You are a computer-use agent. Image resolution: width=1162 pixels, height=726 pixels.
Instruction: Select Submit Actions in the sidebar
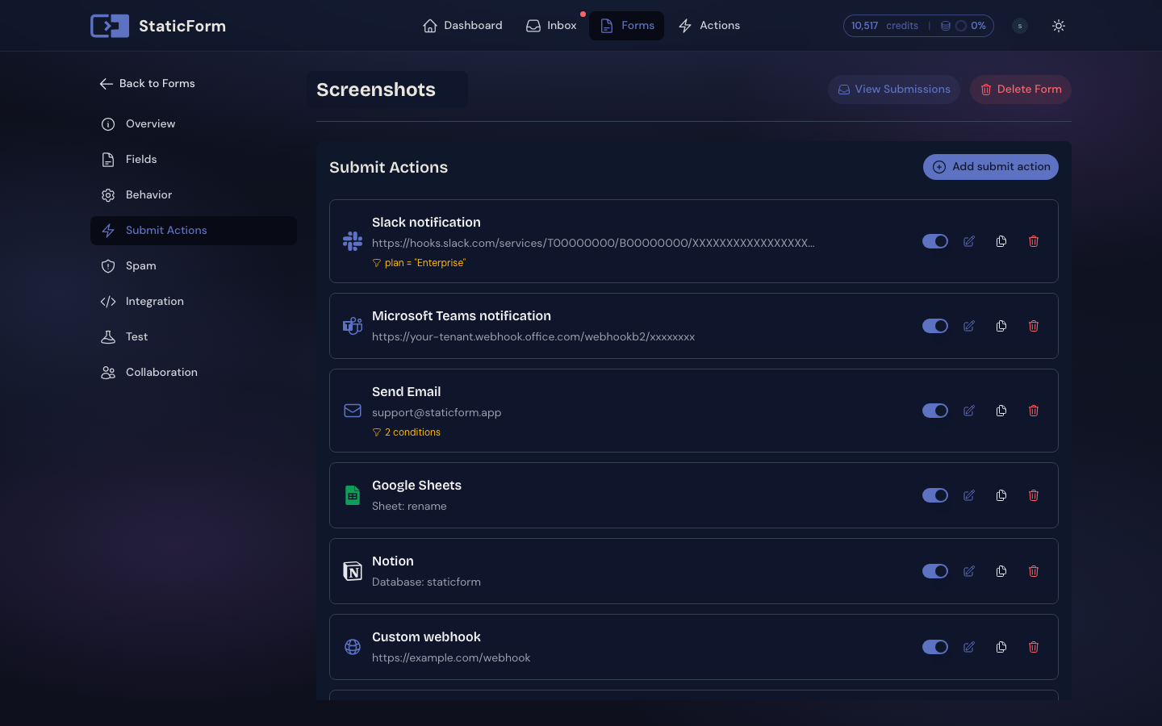click(194, 231)
